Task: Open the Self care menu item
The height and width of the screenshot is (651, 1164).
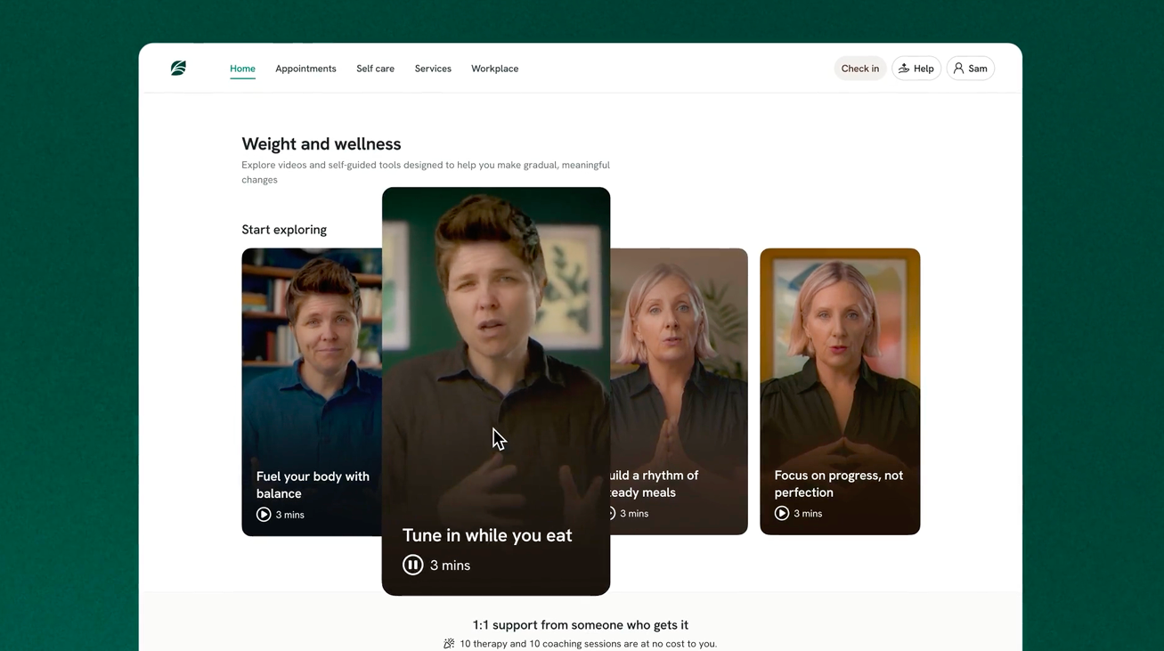Action: [375, 69]
